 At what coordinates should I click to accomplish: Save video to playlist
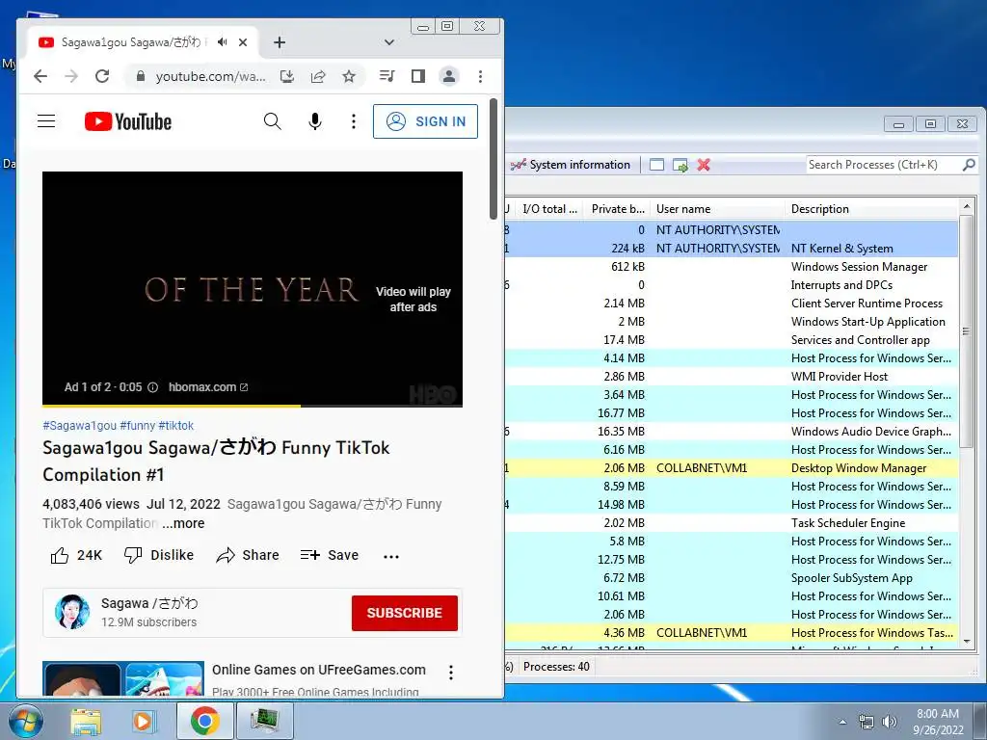coord(330,555)
